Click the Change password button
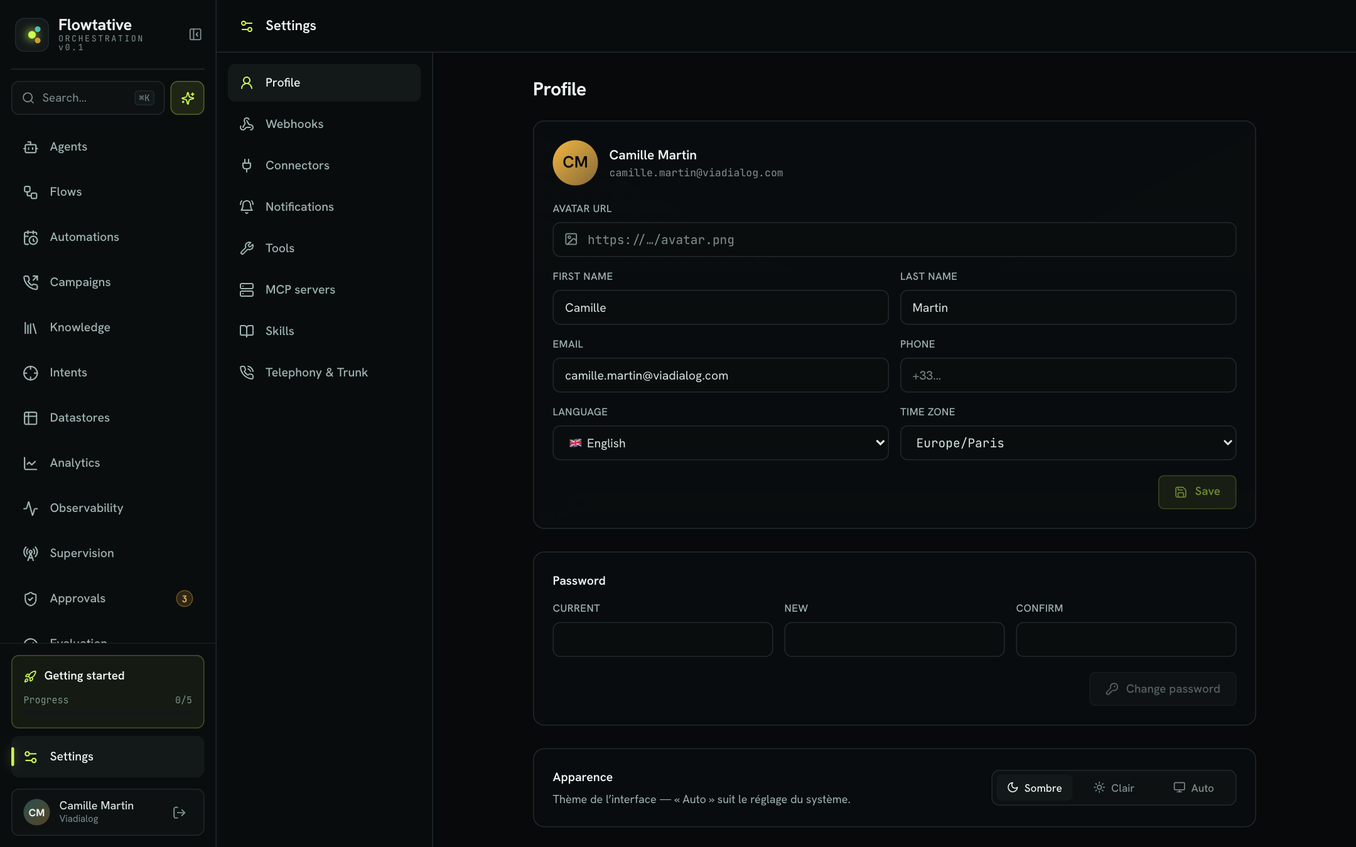1356x847 pixels. click(x=1163, y=689)
